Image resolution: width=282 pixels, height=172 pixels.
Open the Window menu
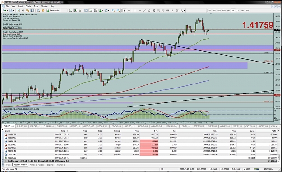coord(44,6)
